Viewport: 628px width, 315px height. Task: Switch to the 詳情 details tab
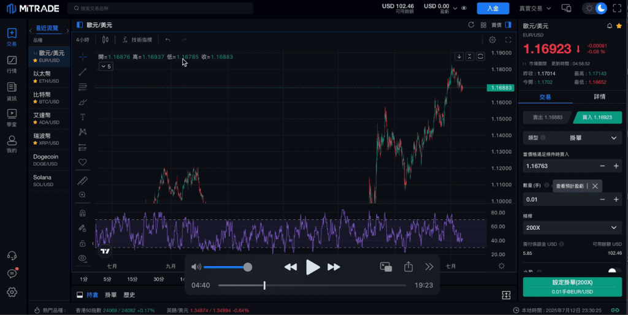[600, 96]
